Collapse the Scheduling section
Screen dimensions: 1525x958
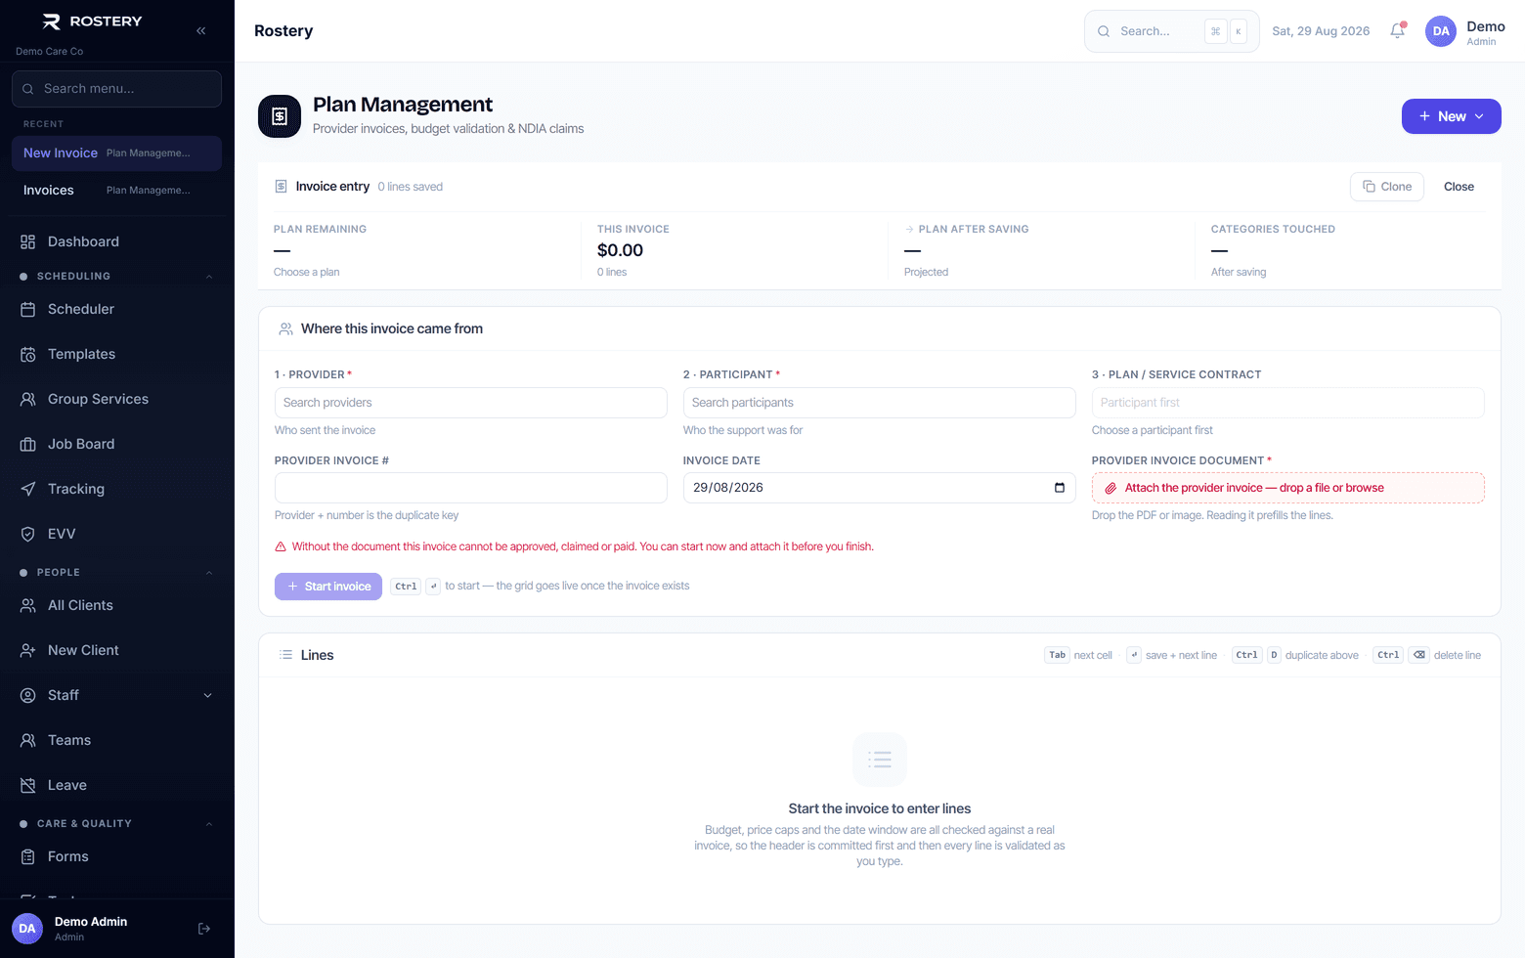tap(209, 277)
